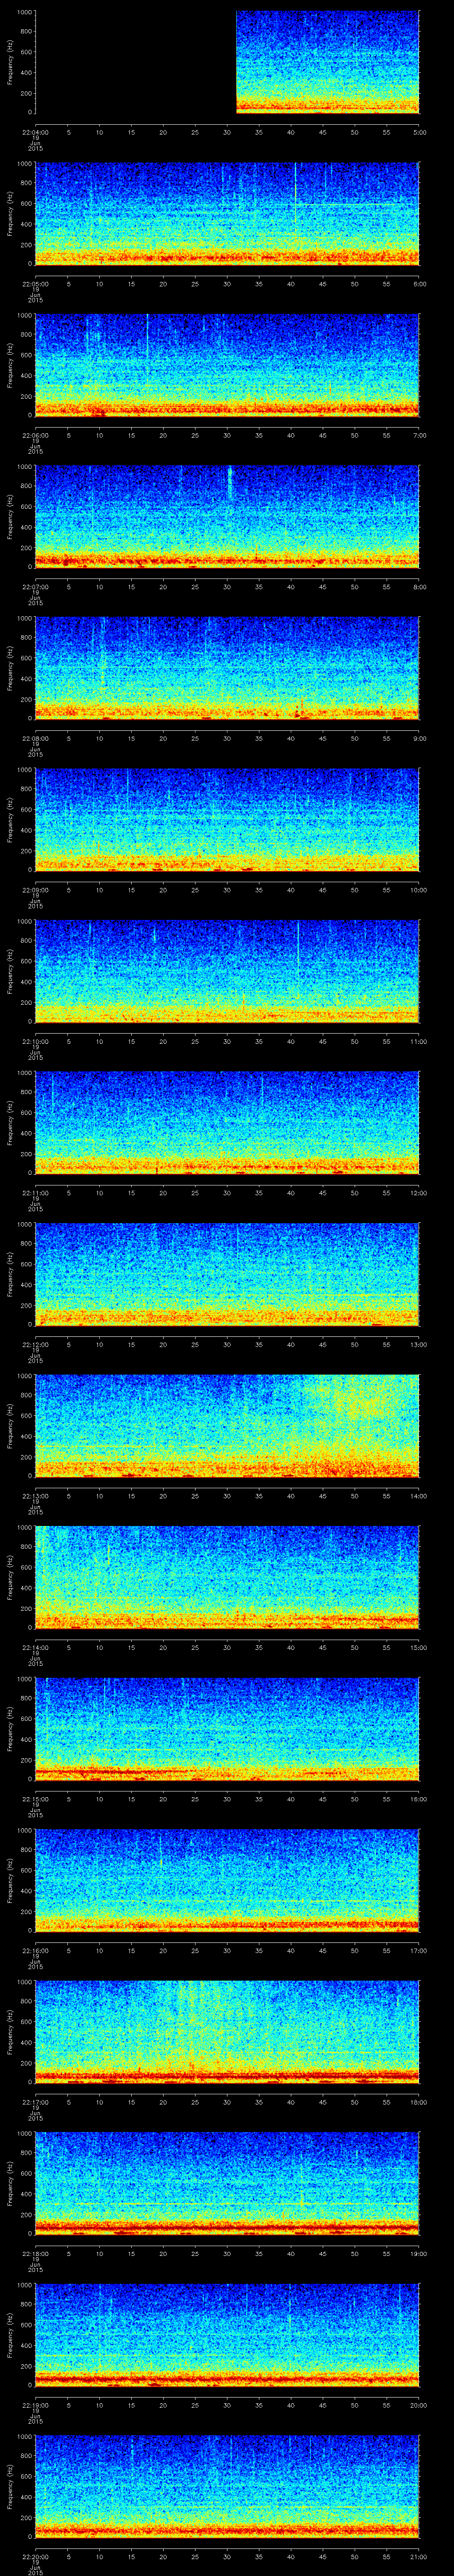The height and width of the screenshot is (2576, 454).
Task: Click the 30 second tick label under the 22:07:00 panel
Action: (227, 587)
